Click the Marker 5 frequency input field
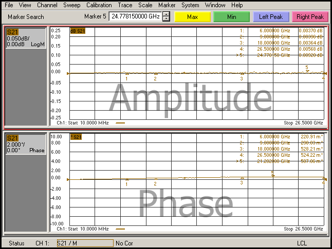This screenshot has height=249, width=332. point(135,16)
